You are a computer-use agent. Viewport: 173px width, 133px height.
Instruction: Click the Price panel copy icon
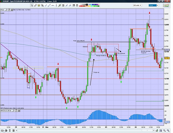click(9, 10)
